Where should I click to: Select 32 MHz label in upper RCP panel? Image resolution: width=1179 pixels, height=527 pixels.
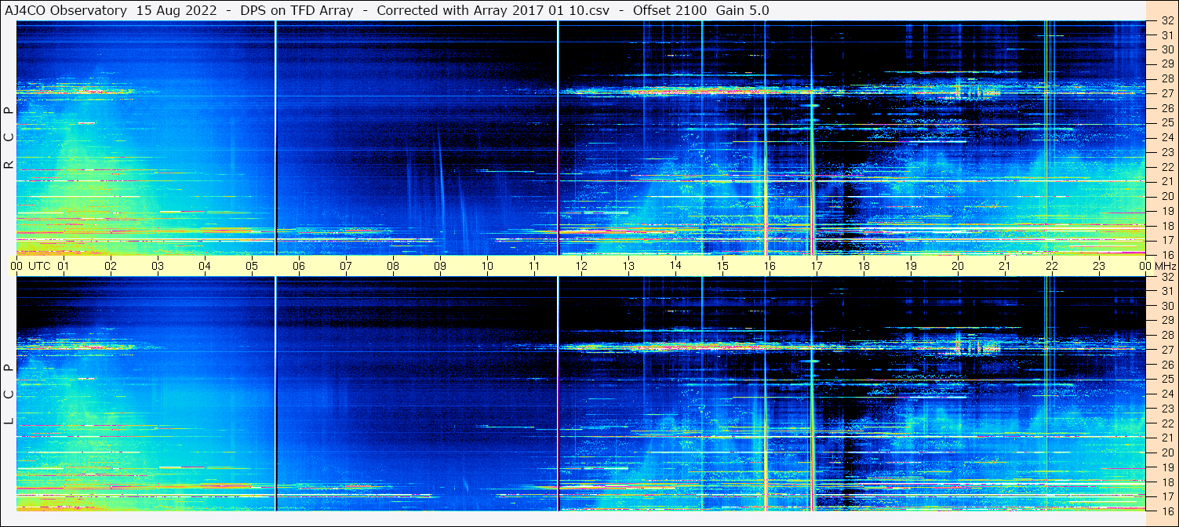pos(1166,22)
